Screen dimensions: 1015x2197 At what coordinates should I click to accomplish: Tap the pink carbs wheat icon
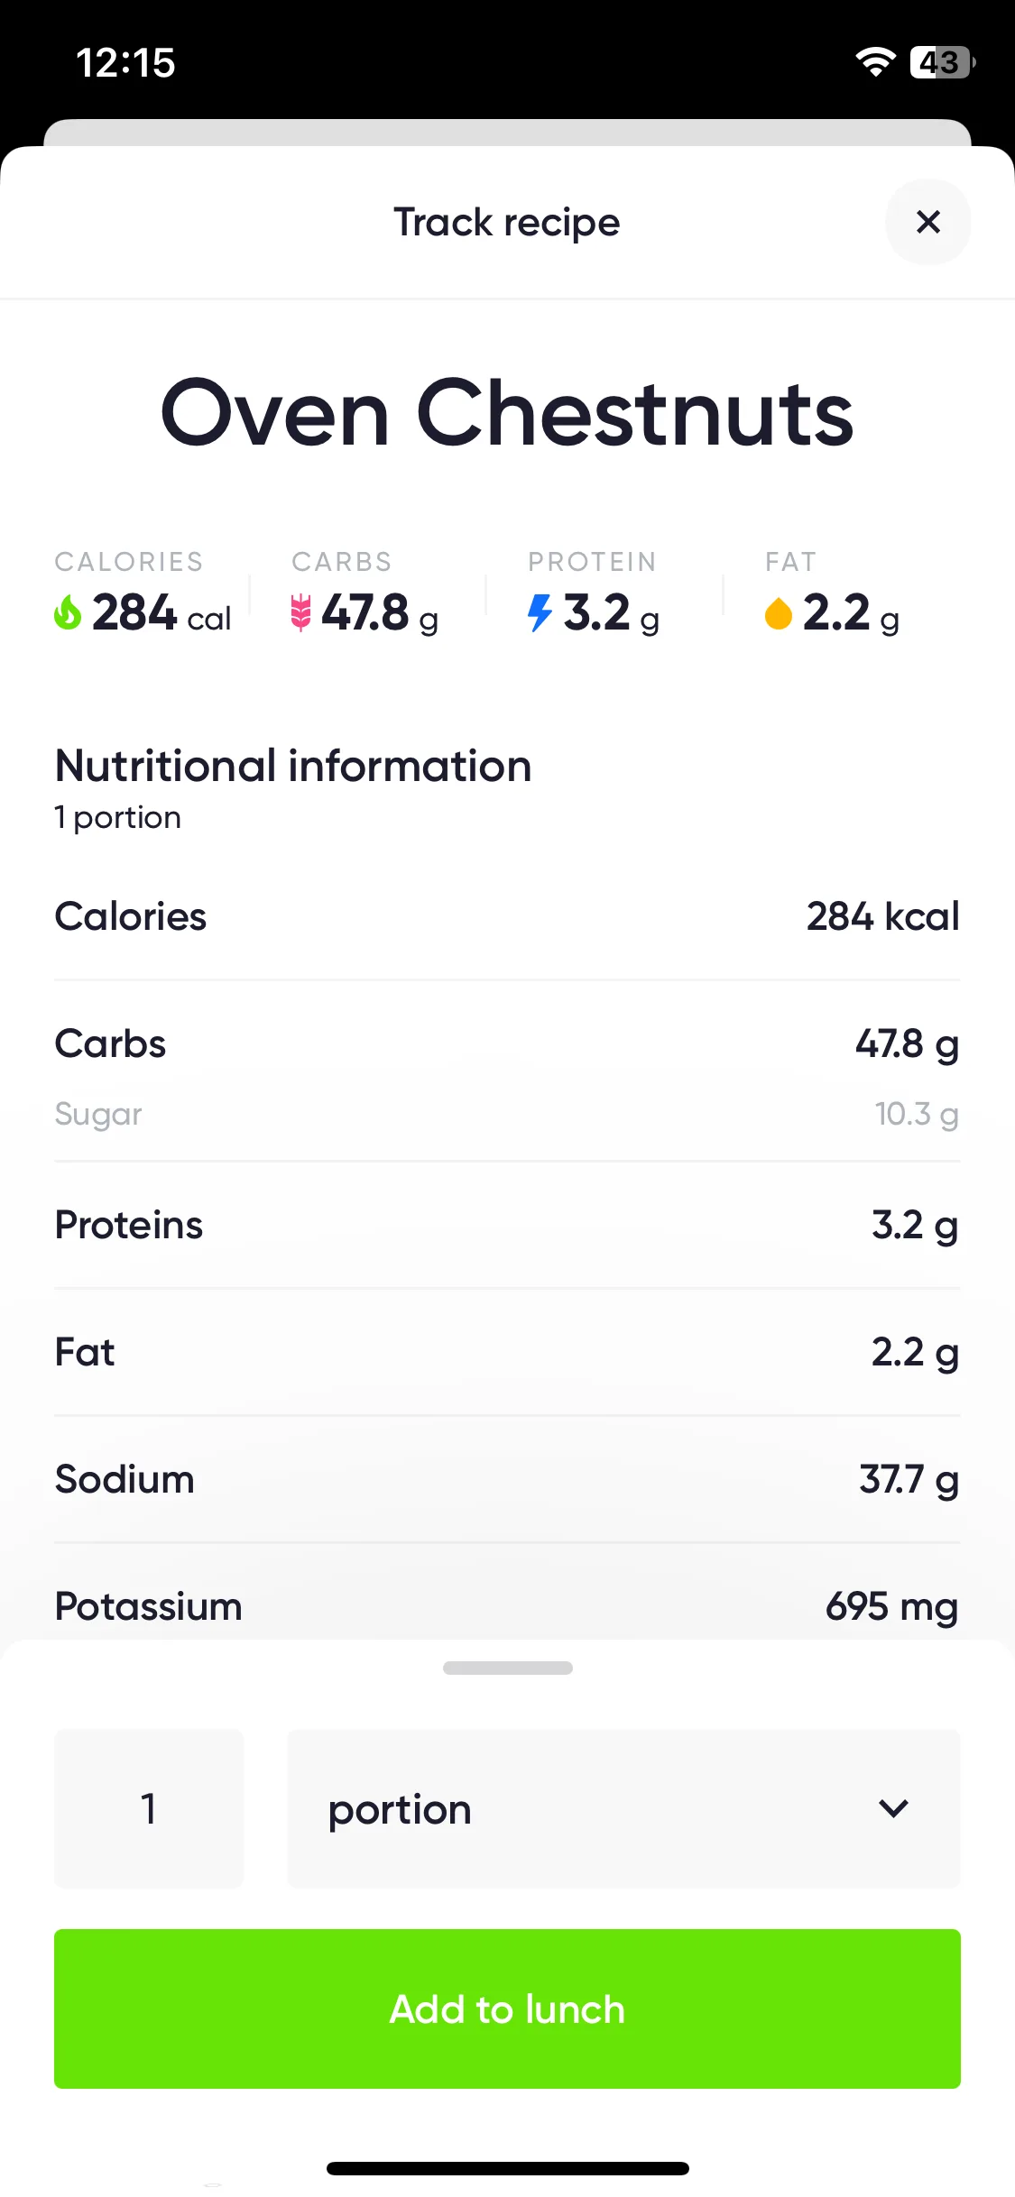pos(300,612)
